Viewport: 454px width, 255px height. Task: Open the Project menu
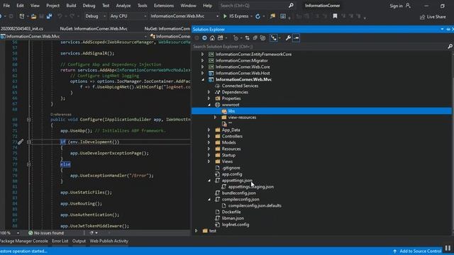tap(53, 6)
